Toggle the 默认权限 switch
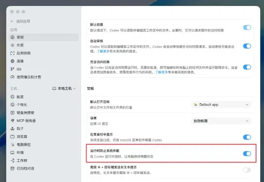 tap(247, 27)
